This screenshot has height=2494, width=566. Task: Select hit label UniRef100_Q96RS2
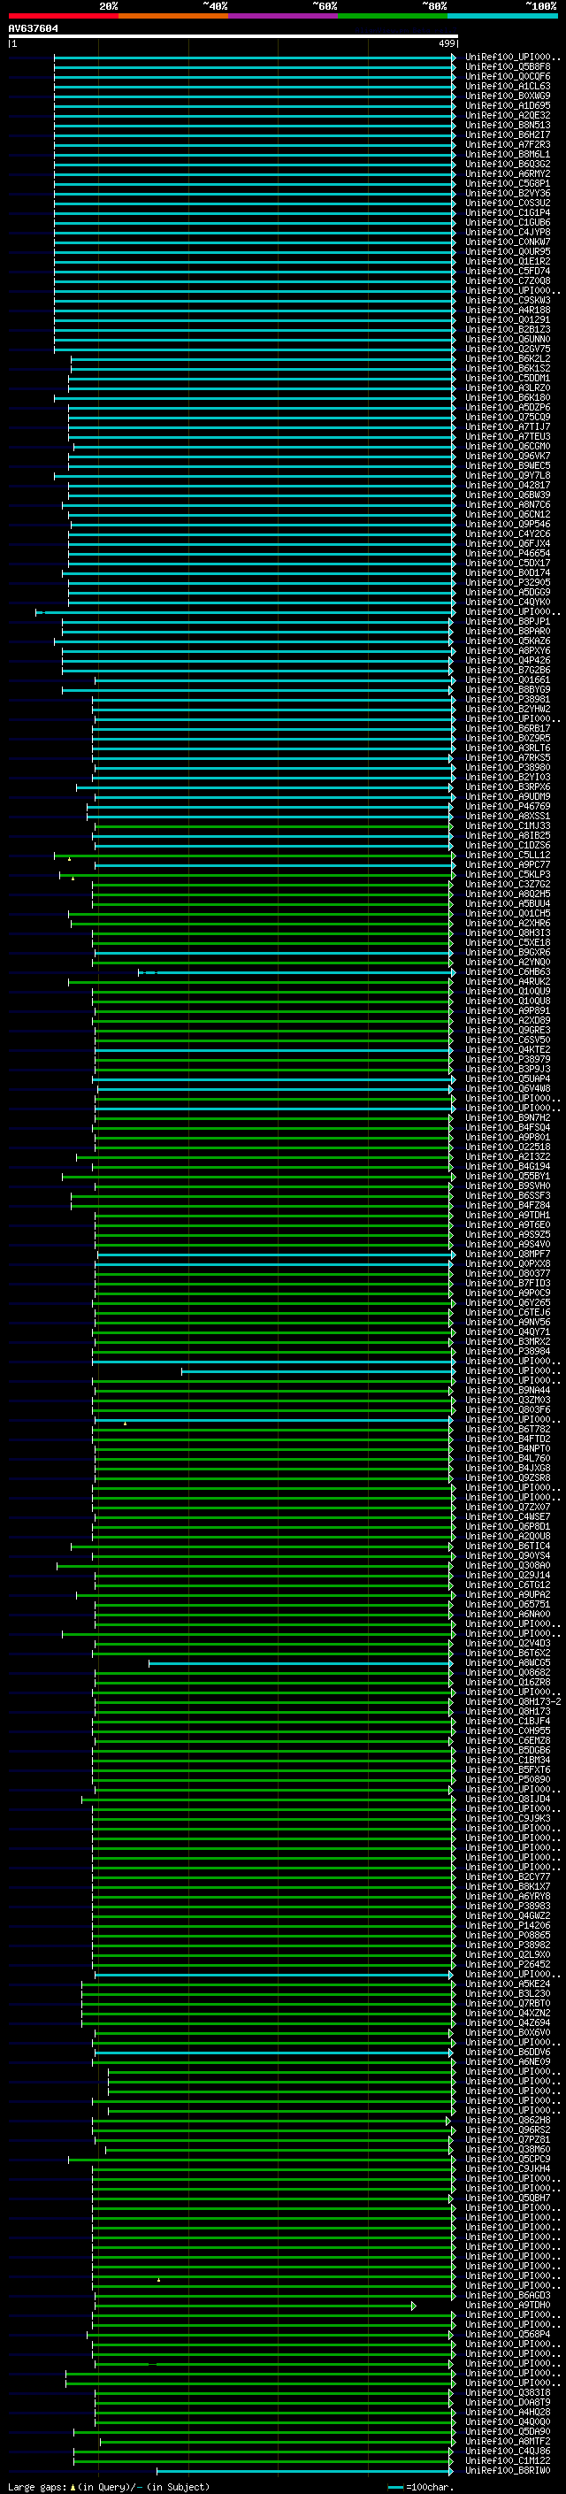507,2129
